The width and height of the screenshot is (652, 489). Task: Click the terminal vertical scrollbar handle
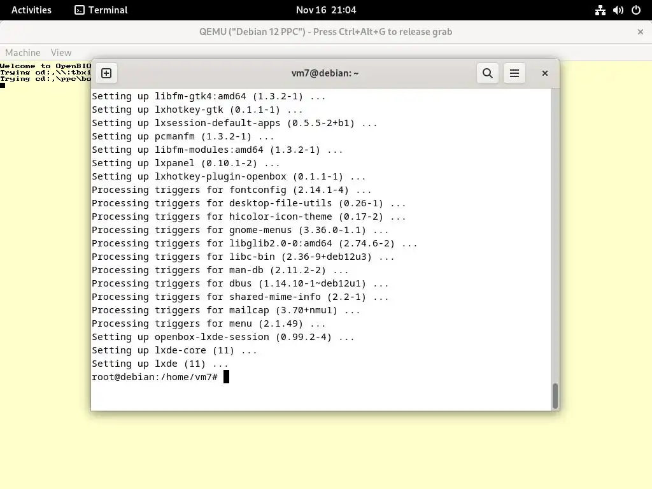coord(555,396)
